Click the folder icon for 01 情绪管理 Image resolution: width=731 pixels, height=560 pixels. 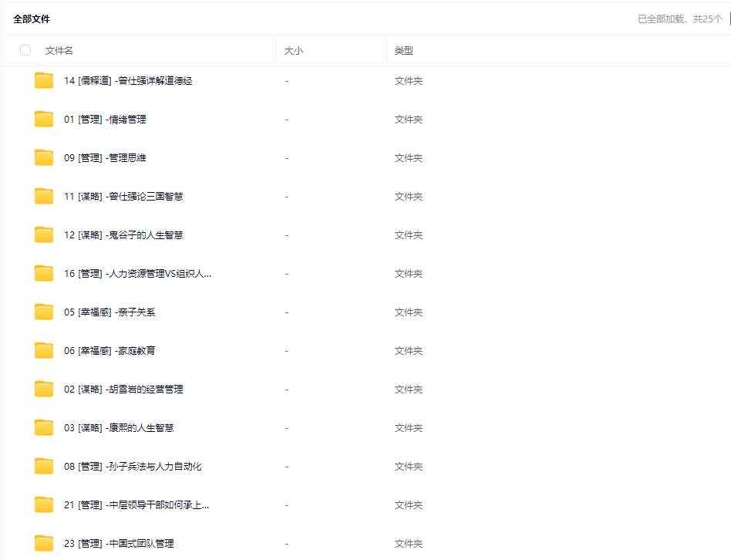[44, 119]
